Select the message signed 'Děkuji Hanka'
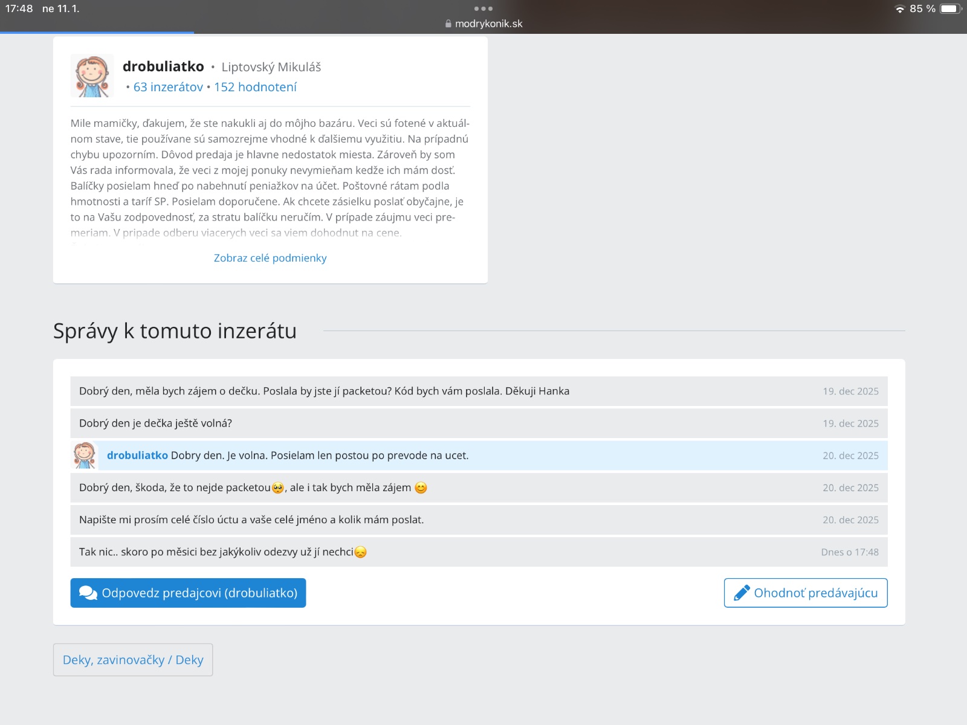 pyautogui.click(x=324, y=391)
